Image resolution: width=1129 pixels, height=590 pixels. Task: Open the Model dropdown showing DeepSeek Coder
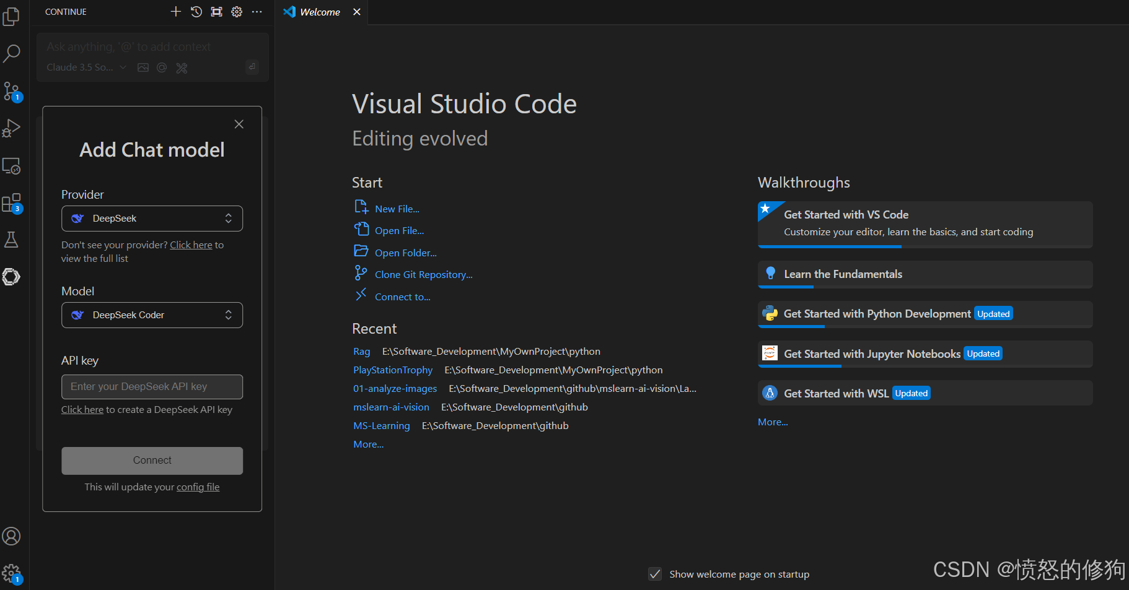pyautogui.click(x=152, y=315)
